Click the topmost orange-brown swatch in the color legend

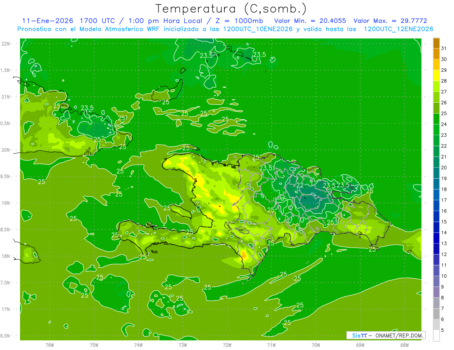pyautogui.click(x=436, y=43)
